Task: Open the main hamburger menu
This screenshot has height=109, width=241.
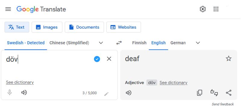Action: (x=8, y=9)
